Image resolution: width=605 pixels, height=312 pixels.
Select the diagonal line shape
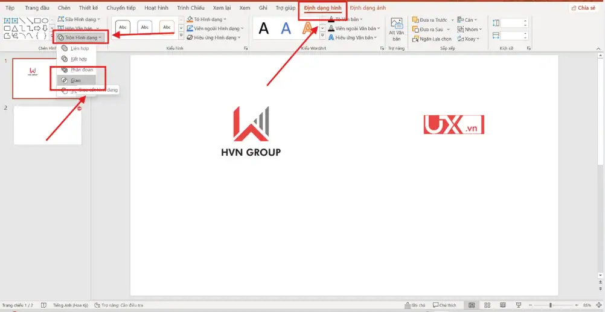click(22, 21)
